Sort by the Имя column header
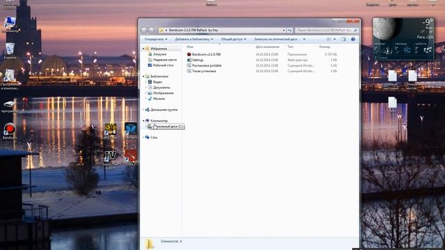The image size is (445, 250). [x=190, y=47]
